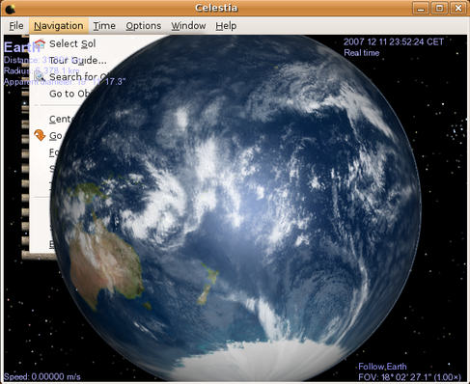
Task: Open the File menu
Action: (x=16, y=26)
